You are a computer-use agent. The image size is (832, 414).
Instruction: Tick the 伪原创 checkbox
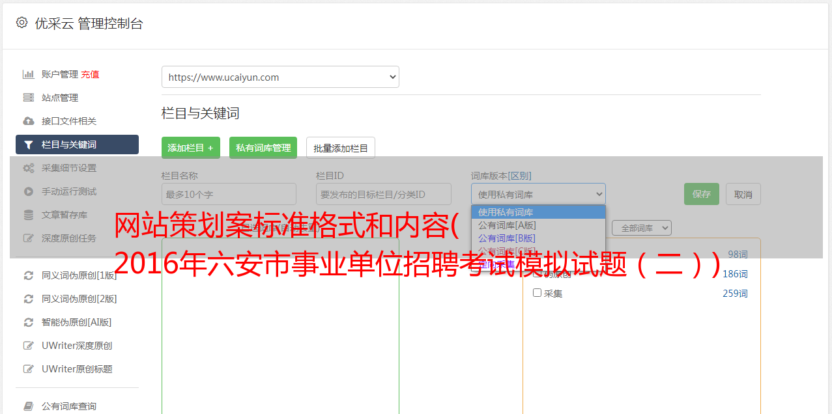538,273
